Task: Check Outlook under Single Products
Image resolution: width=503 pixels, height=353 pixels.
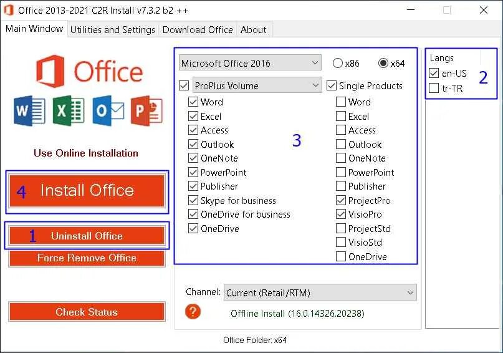Action: pyautogui.click(x=341, y=144)
